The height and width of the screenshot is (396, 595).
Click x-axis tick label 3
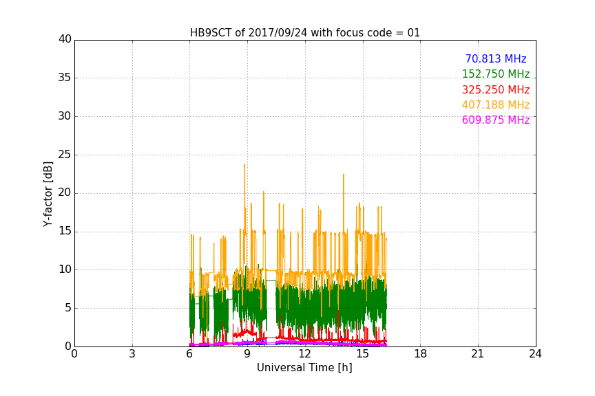[x=132, y=354]
